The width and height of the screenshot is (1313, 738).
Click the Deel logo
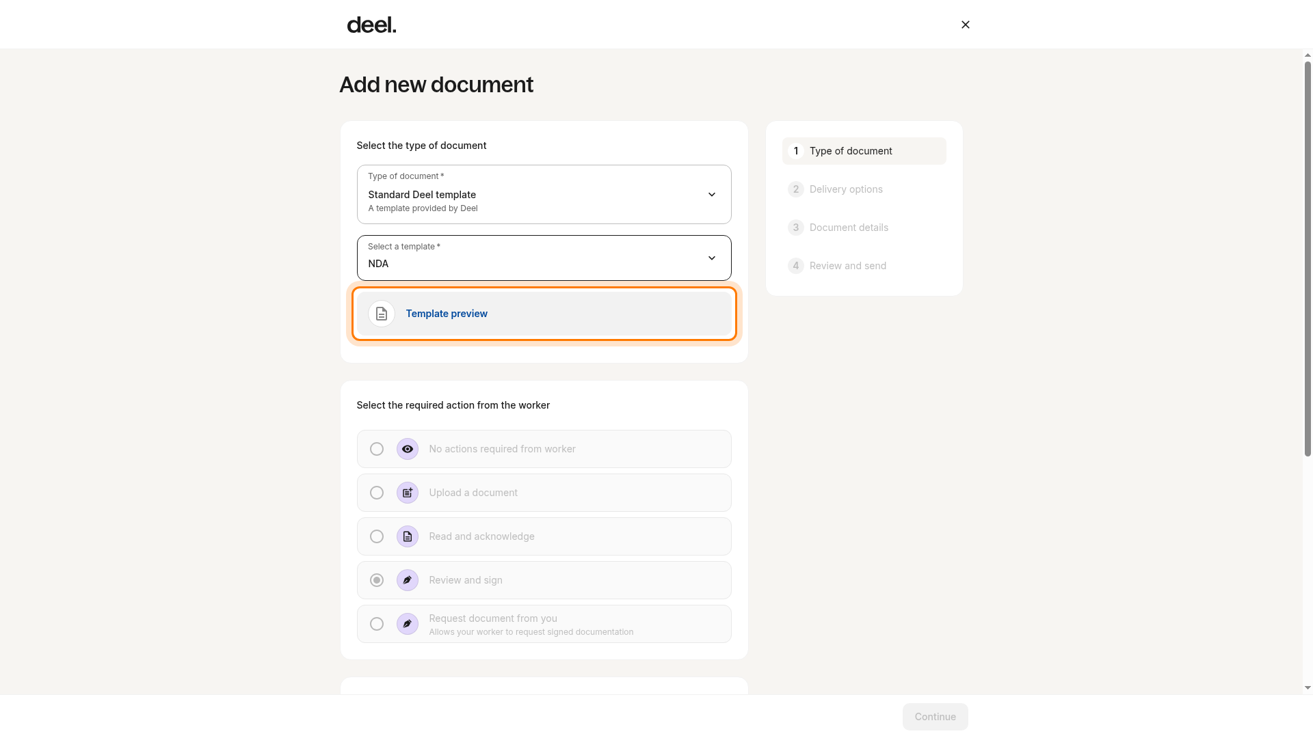(x=371, y=25)
